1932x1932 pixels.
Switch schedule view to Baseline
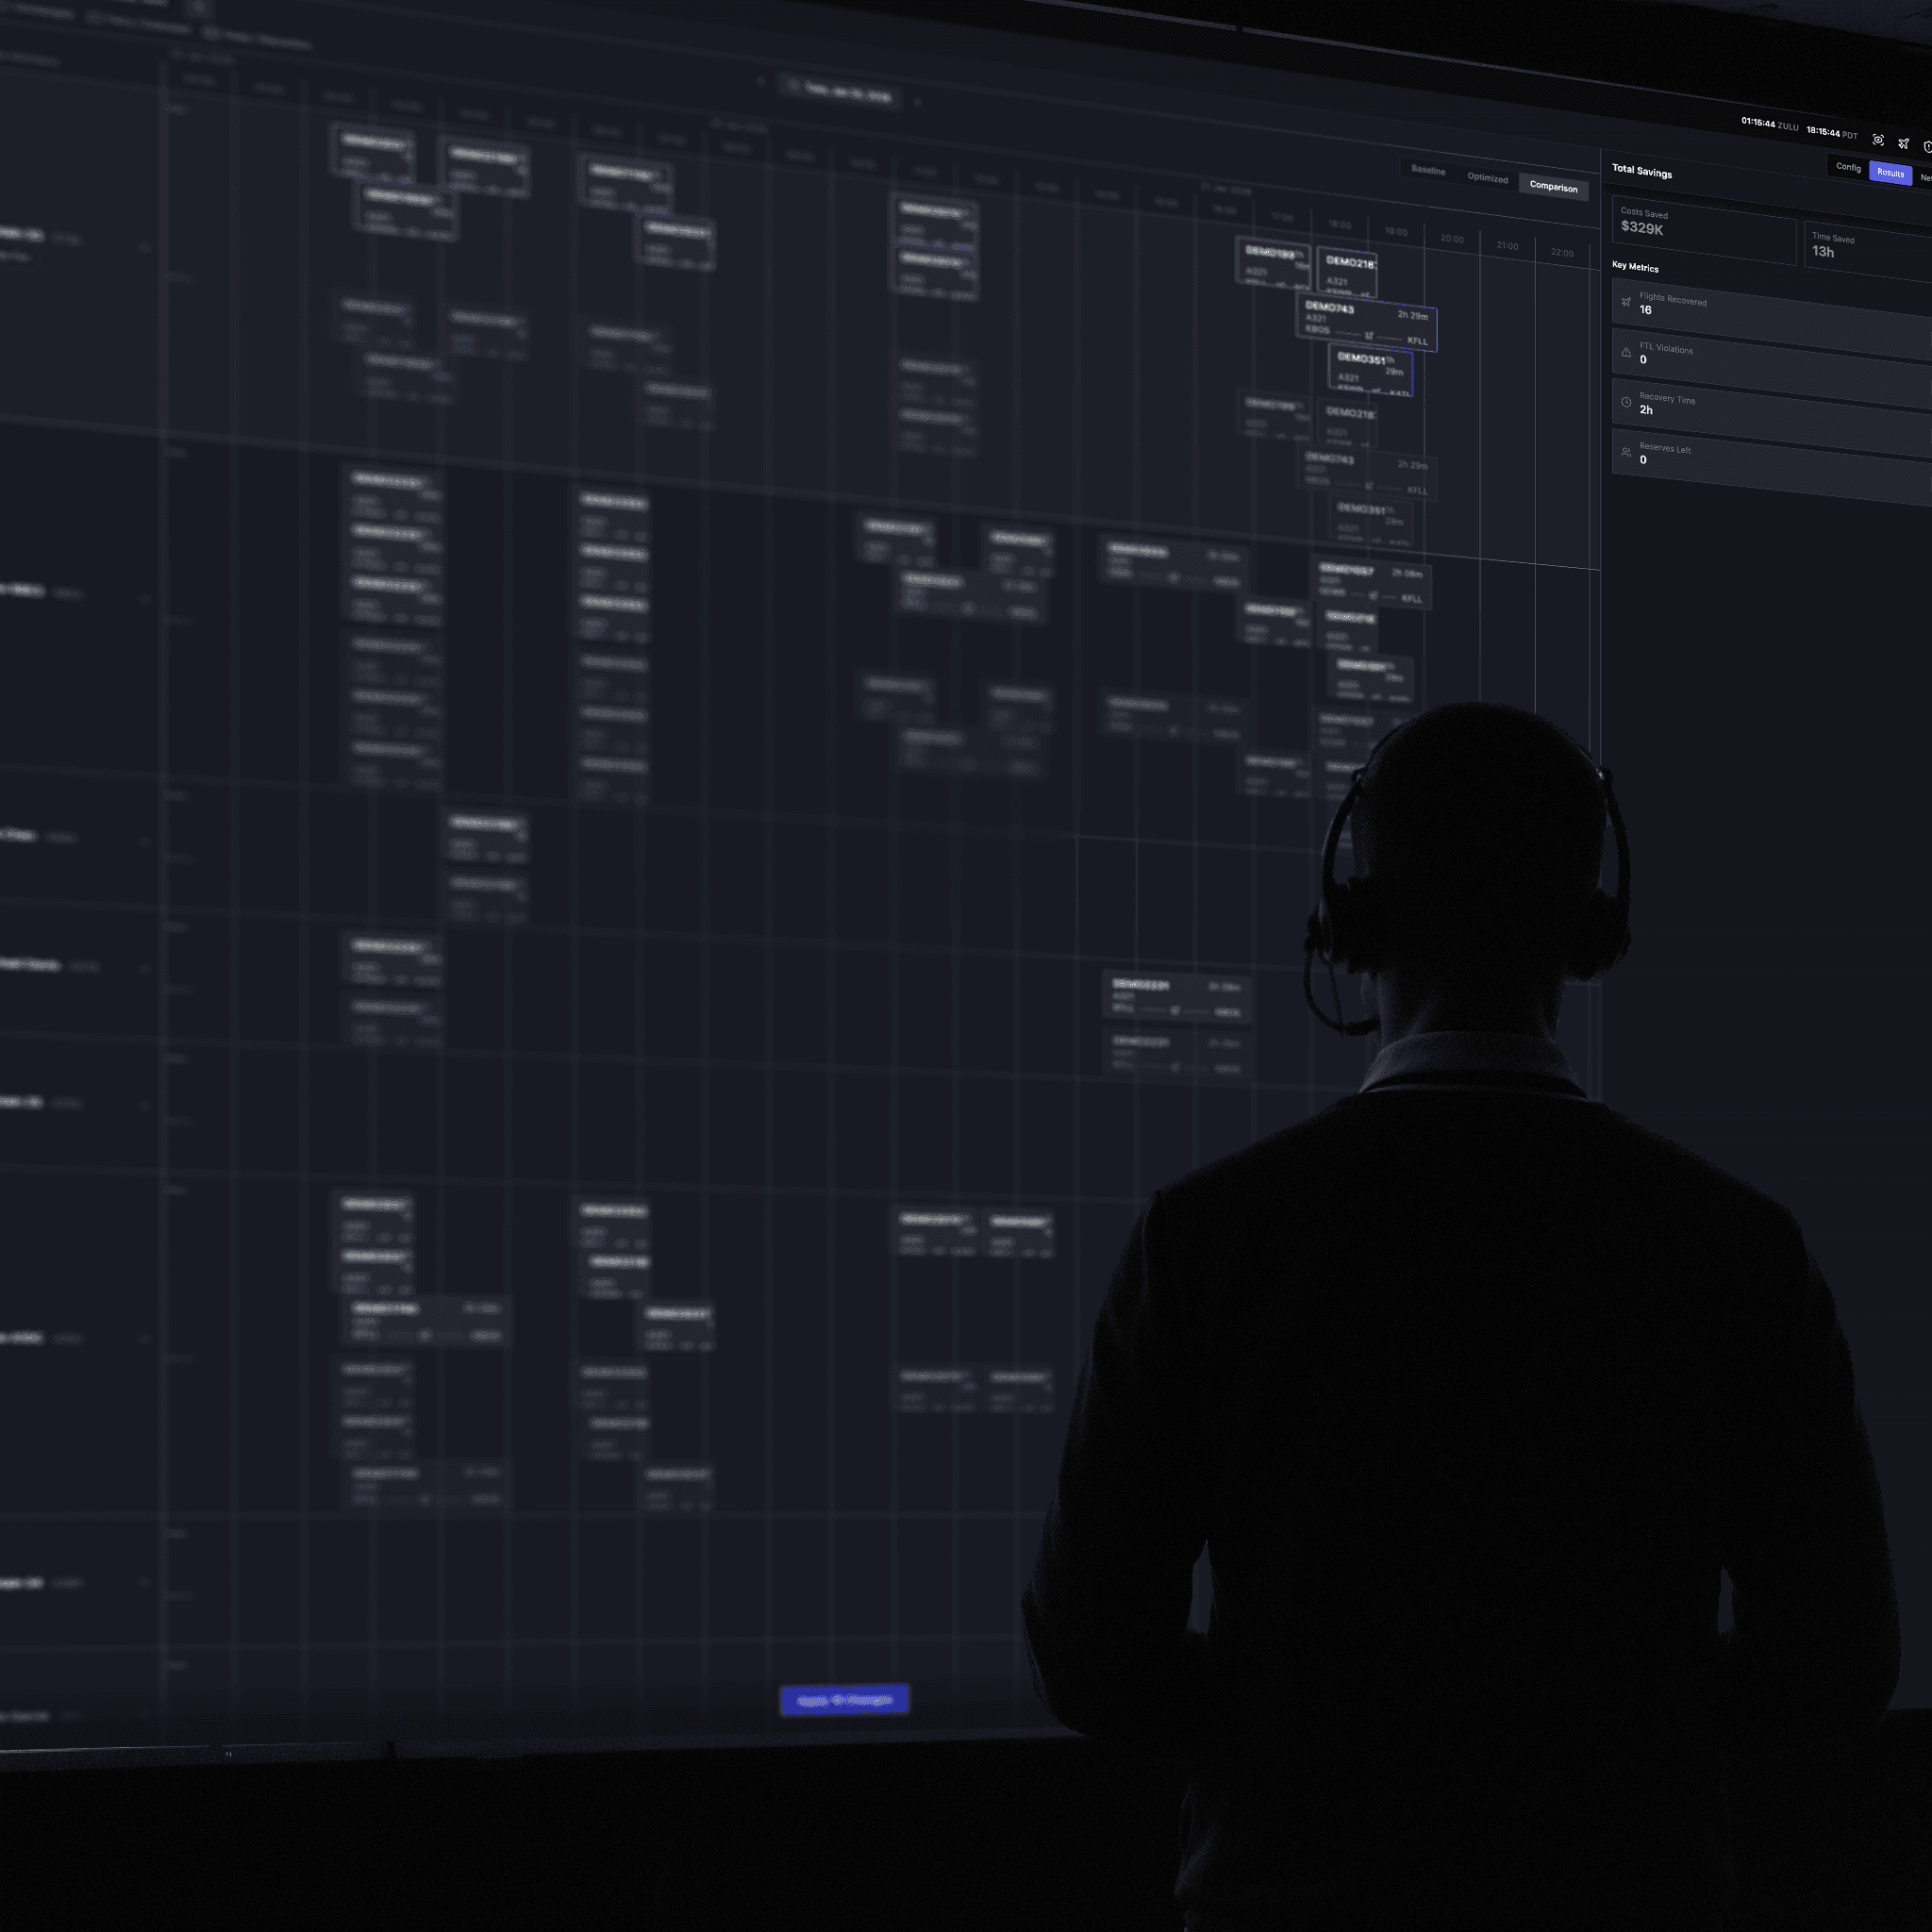[x=1428, y=171]
